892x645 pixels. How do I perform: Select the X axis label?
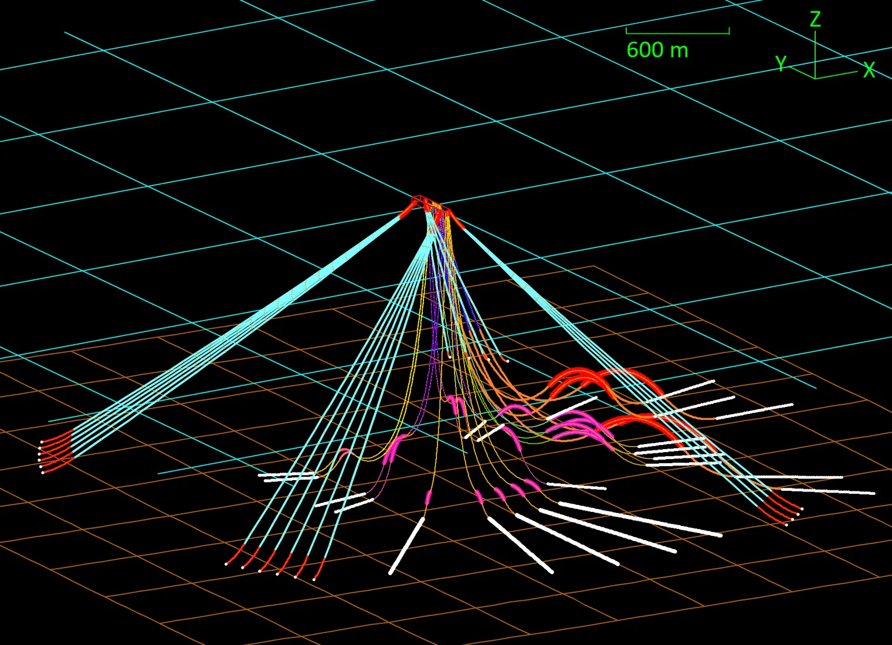[869, 70]
